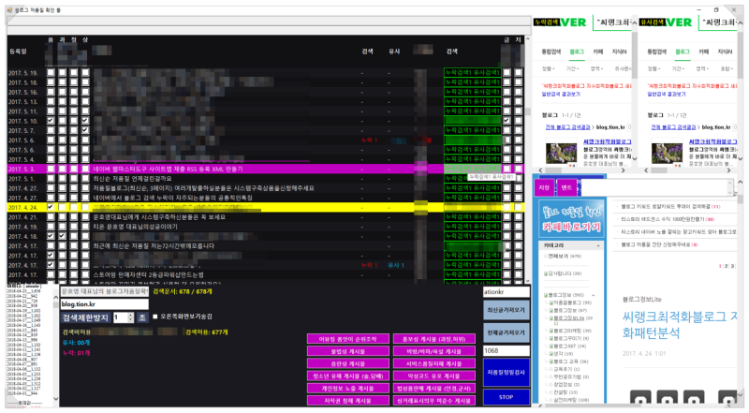
Task: Click 저작권 침해 게시물 button
Action: pos(347,401)
